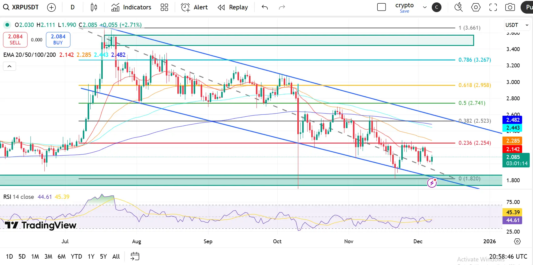Viewport: 533px width, 265px height.
Task: Open USDT currency dropdown
Action: (x=517, y=25)
